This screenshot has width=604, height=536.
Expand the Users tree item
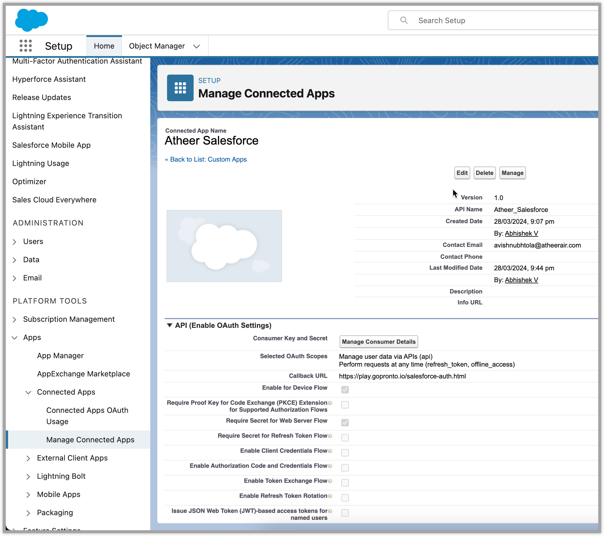point(14,242)
